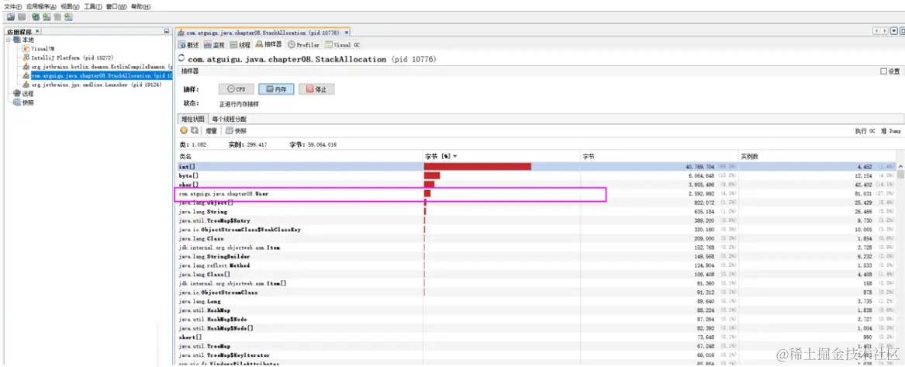Open the 堆柱状图 tab

point(193,119)
